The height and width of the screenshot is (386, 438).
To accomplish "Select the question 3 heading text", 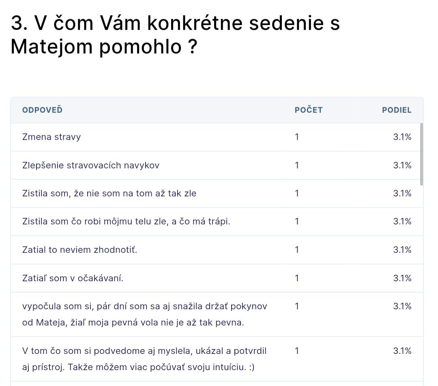I will click(x=174, y=35).
